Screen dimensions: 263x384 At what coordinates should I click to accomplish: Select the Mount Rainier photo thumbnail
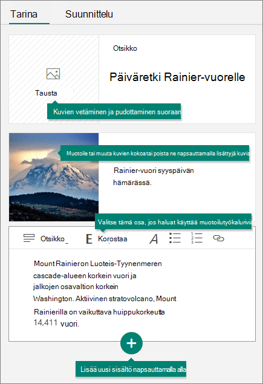coord(54,177)
